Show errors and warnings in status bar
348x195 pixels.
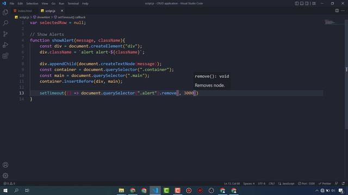click(x=9, y=184)
